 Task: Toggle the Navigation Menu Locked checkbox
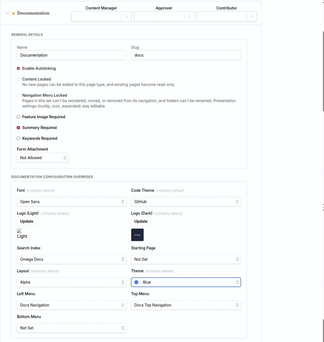[18, 95]
